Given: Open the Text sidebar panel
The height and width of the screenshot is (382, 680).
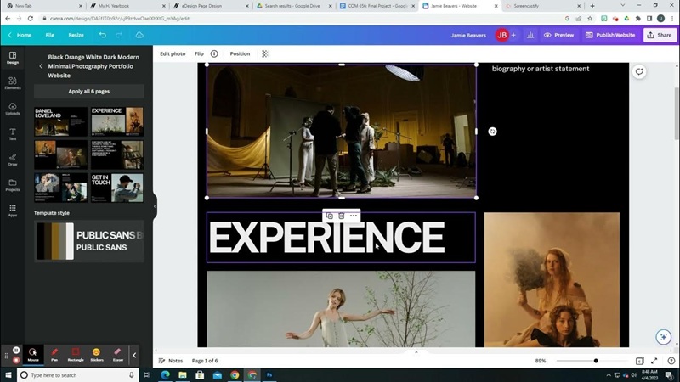Looking at the screenshot, I should click(x=13, y=134).
